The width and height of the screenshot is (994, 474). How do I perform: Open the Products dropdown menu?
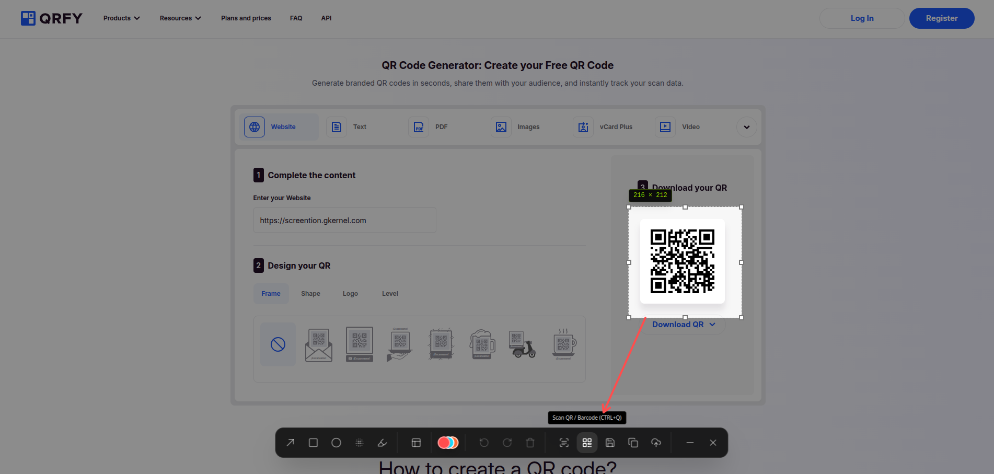[122, 18]
